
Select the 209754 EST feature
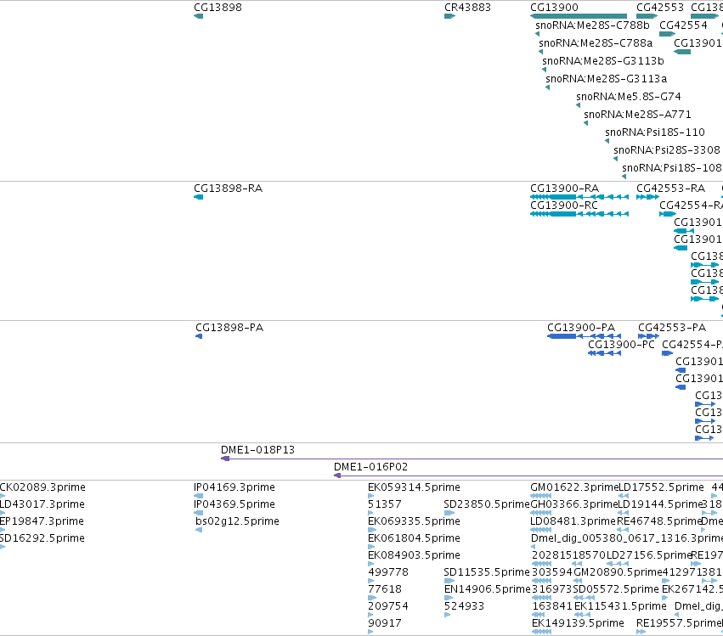pyautogui.click(x=388, y=606)
